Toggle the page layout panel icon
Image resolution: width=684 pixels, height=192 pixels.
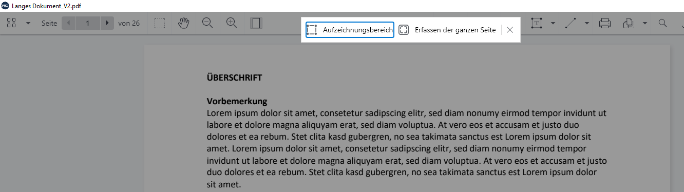pyautogui.click(x=256, y=23)
